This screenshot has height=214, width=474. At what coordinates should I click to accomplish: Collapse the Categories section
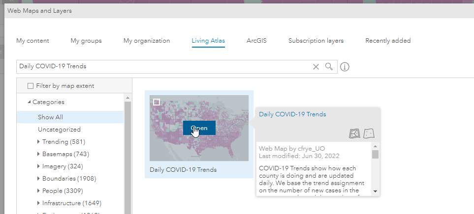click(x=29, y=102)
